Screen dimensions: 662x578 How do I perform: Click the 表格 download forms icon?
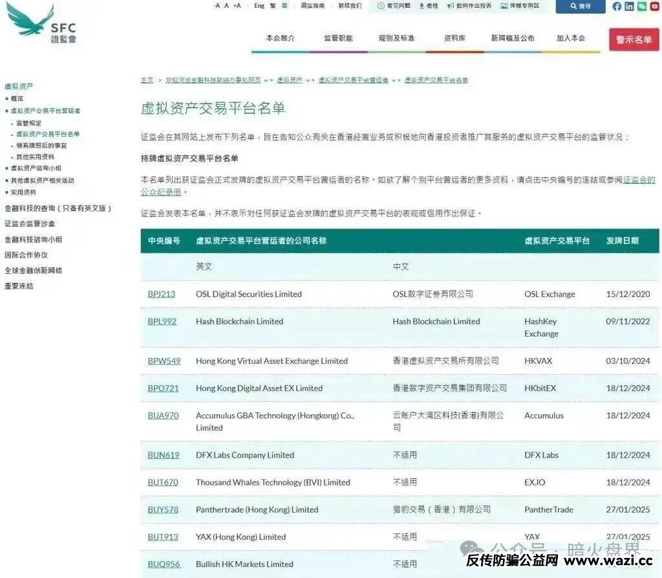(x=429, y=6)
